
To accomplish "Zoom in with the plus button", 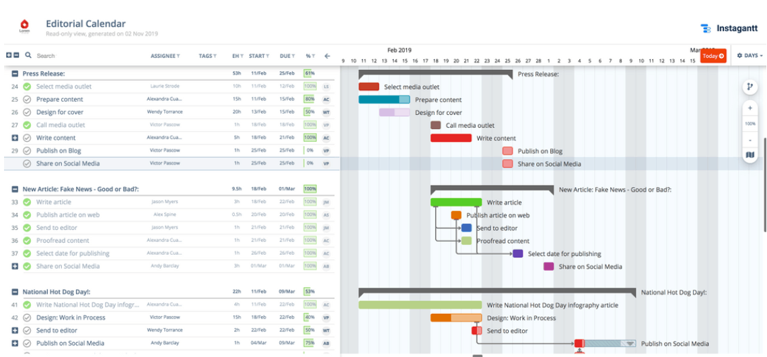I will point(750,108).
